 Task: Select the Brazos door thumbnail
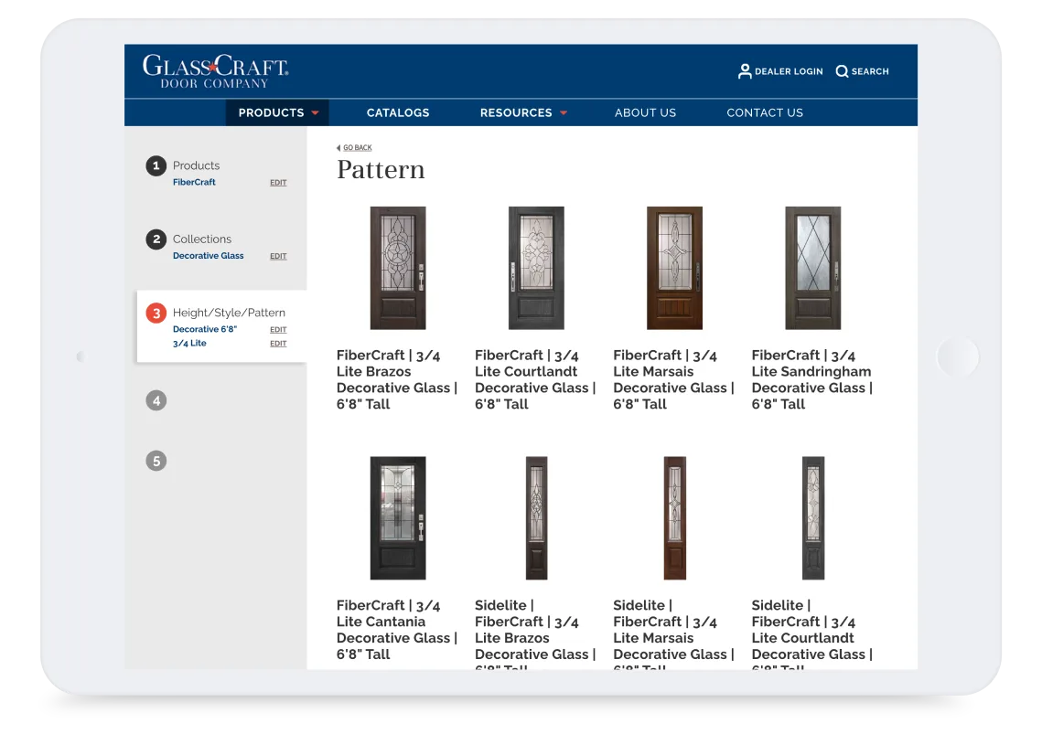[398, 268]
